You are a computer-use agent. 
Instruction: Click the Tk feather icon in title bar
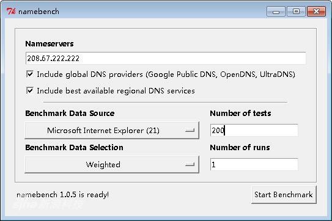tap(11, 11)
